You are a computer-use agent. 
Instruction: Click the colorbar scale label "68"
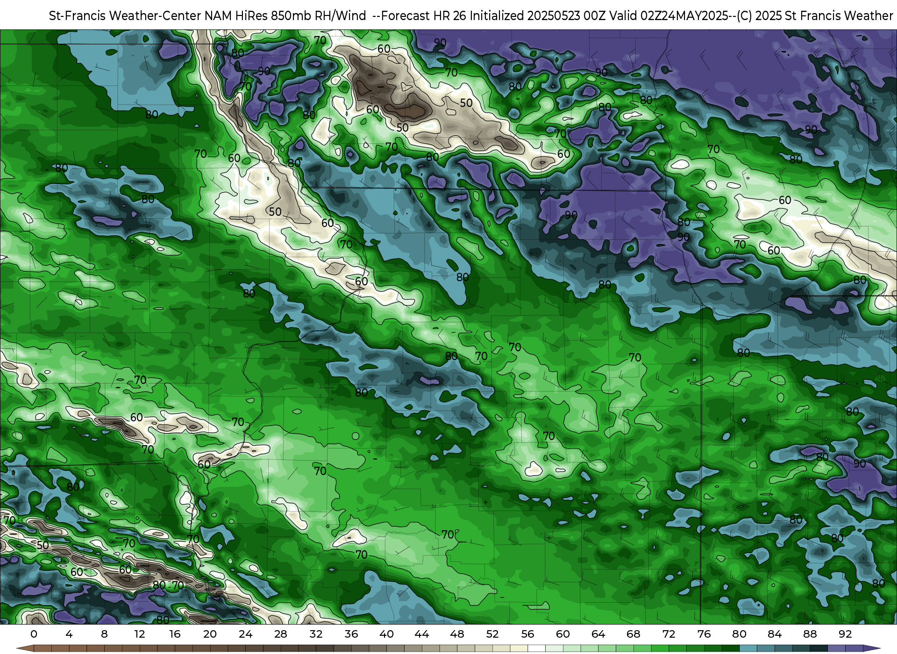pos(634,634)
